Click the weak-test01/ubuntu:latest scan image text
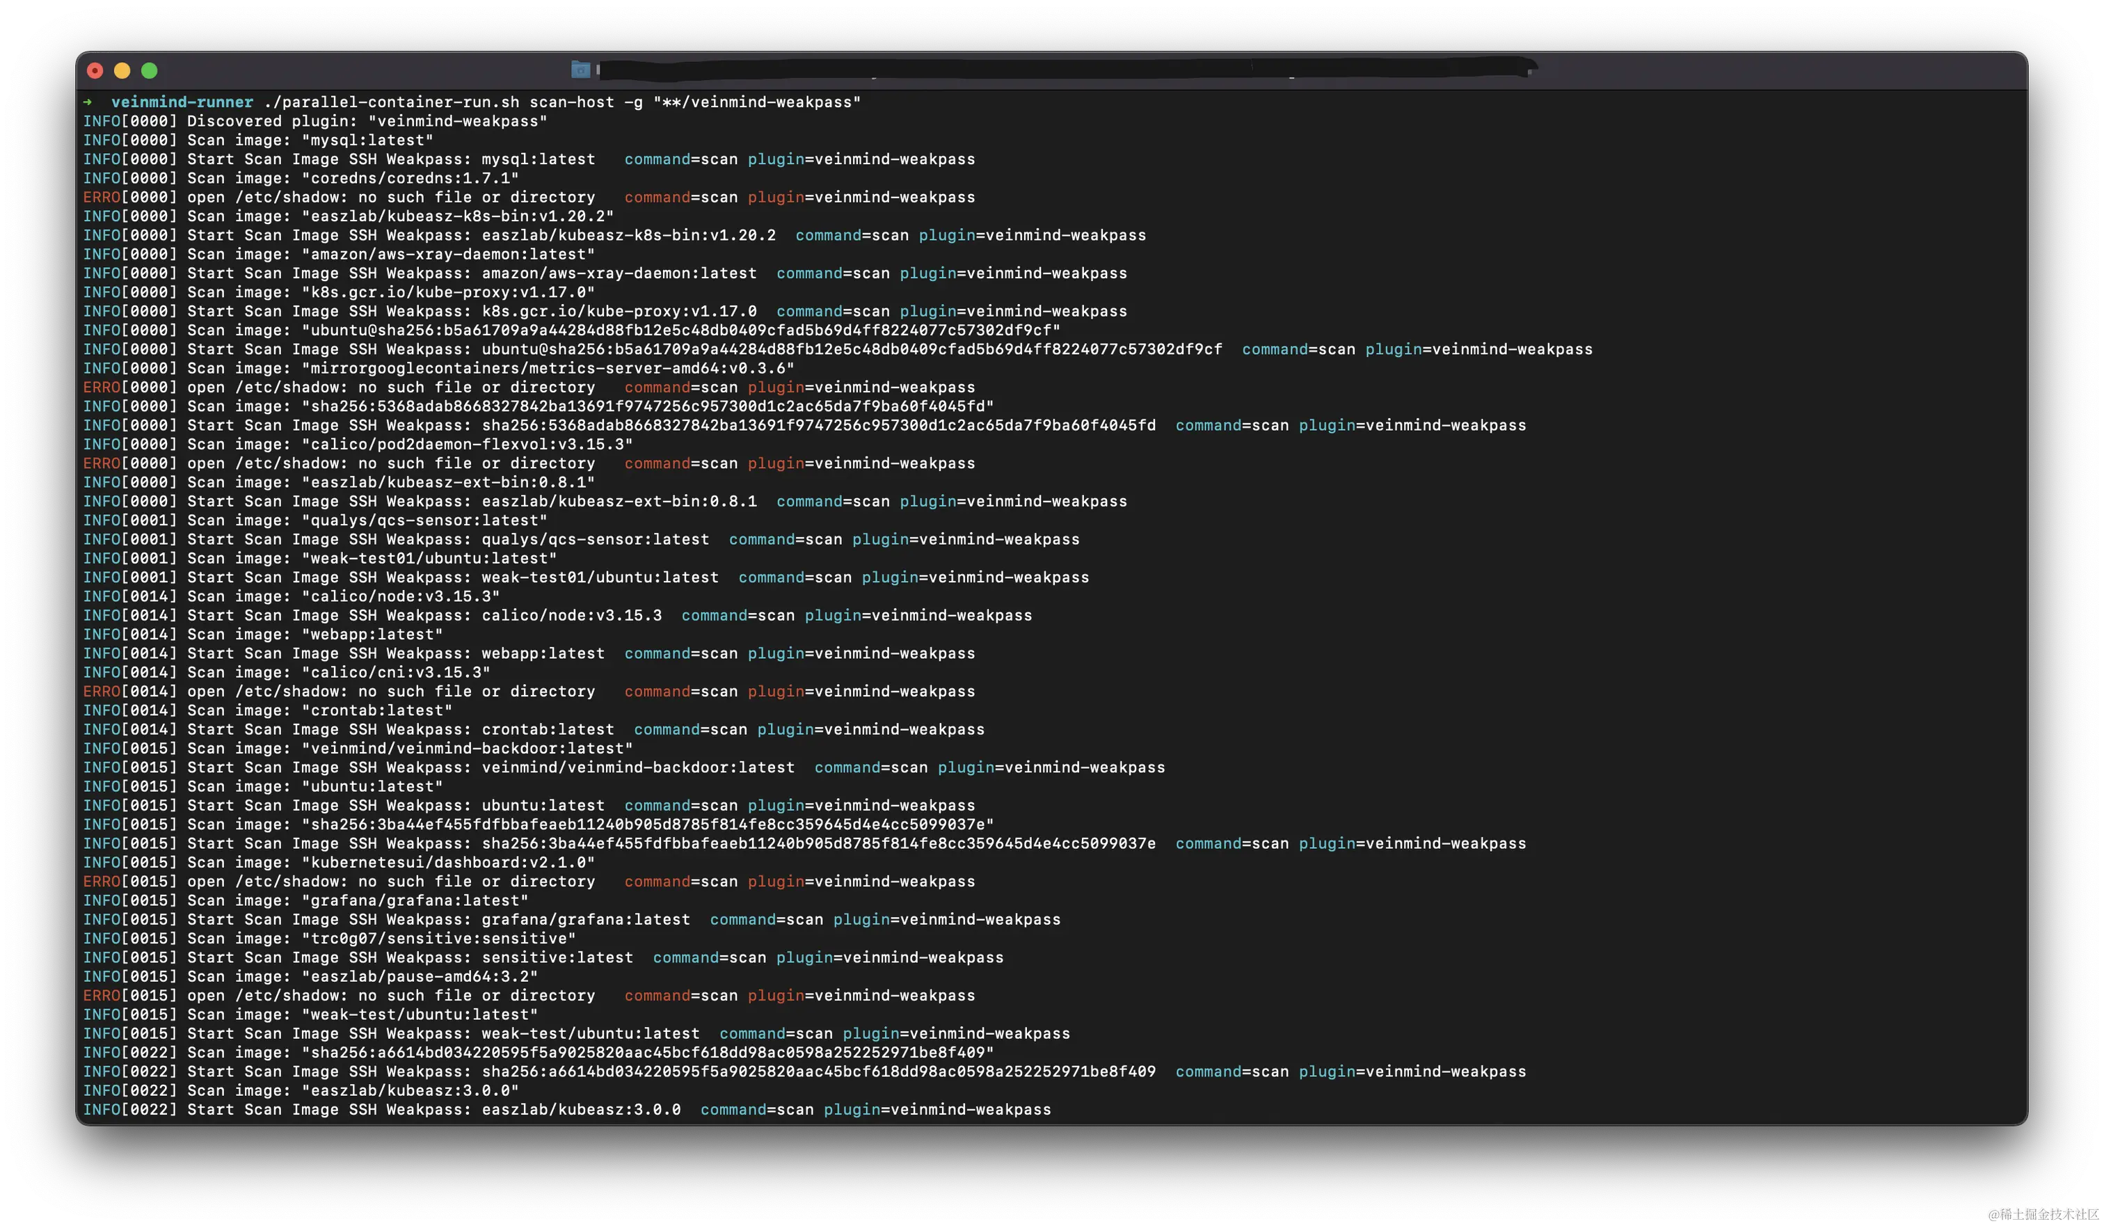Image resolution: width=2104 pixels, height=1226 pixels. (429, 558)
